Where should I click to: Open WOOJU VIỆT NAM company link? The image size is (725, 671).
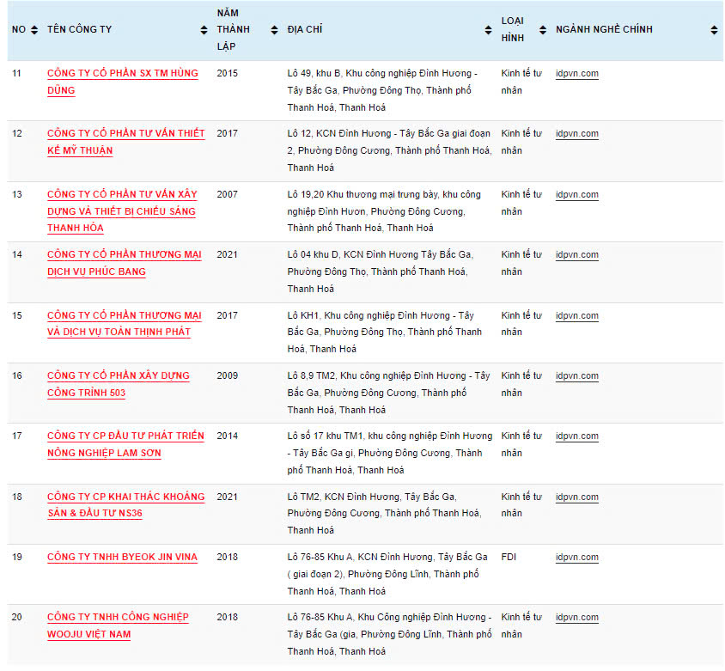point(118,625)
